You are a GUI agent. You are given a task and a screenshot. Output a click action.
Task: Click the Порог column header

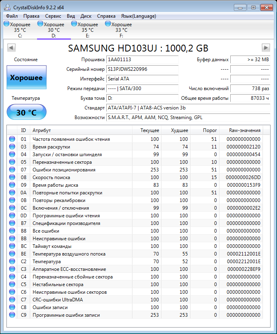pyautogui.click(x=205, y=130)
